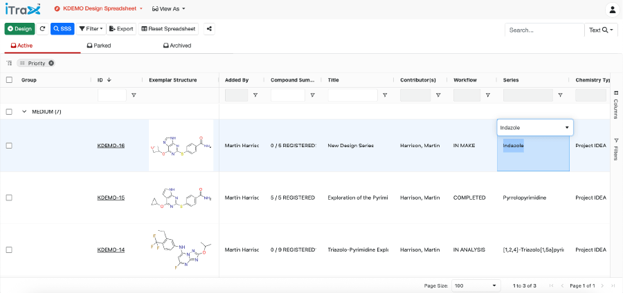The height and width of the screenshot is (293, 623).
Task: Click the Workflow column header
Action: coord(465,80)
